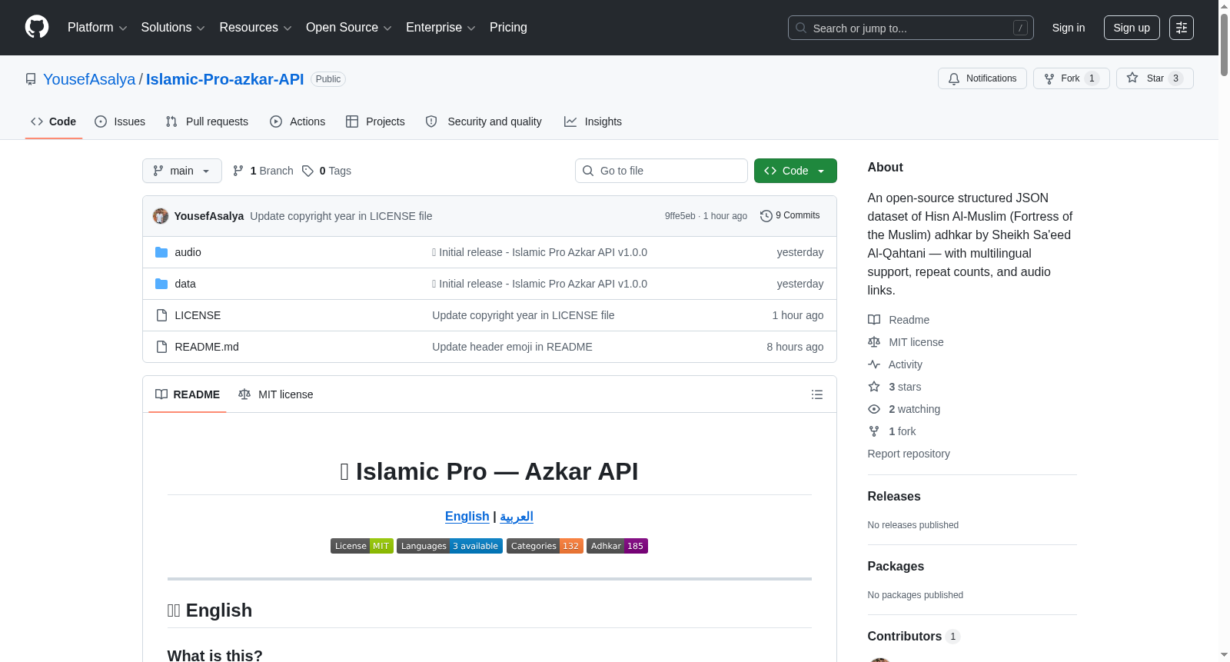The height and width of the screenshot is (662, 1230).
Task: Open the Islamic-Pro-azkar-API repository link
Action: click(225, 79)
